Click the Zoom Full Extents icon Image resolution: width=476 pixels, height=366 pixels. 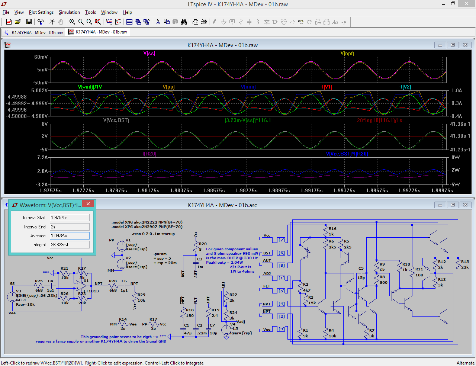click(98, 22)
